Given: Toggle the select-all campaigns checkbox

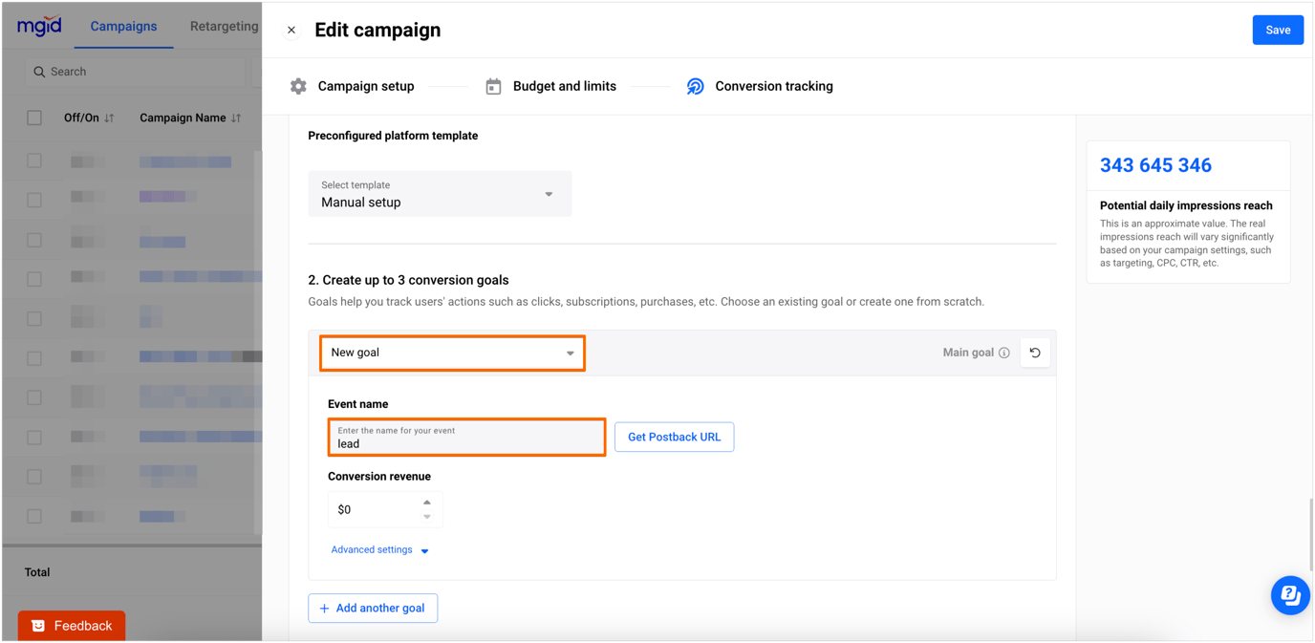Looking at the screenshot, I should pos(34,117).
